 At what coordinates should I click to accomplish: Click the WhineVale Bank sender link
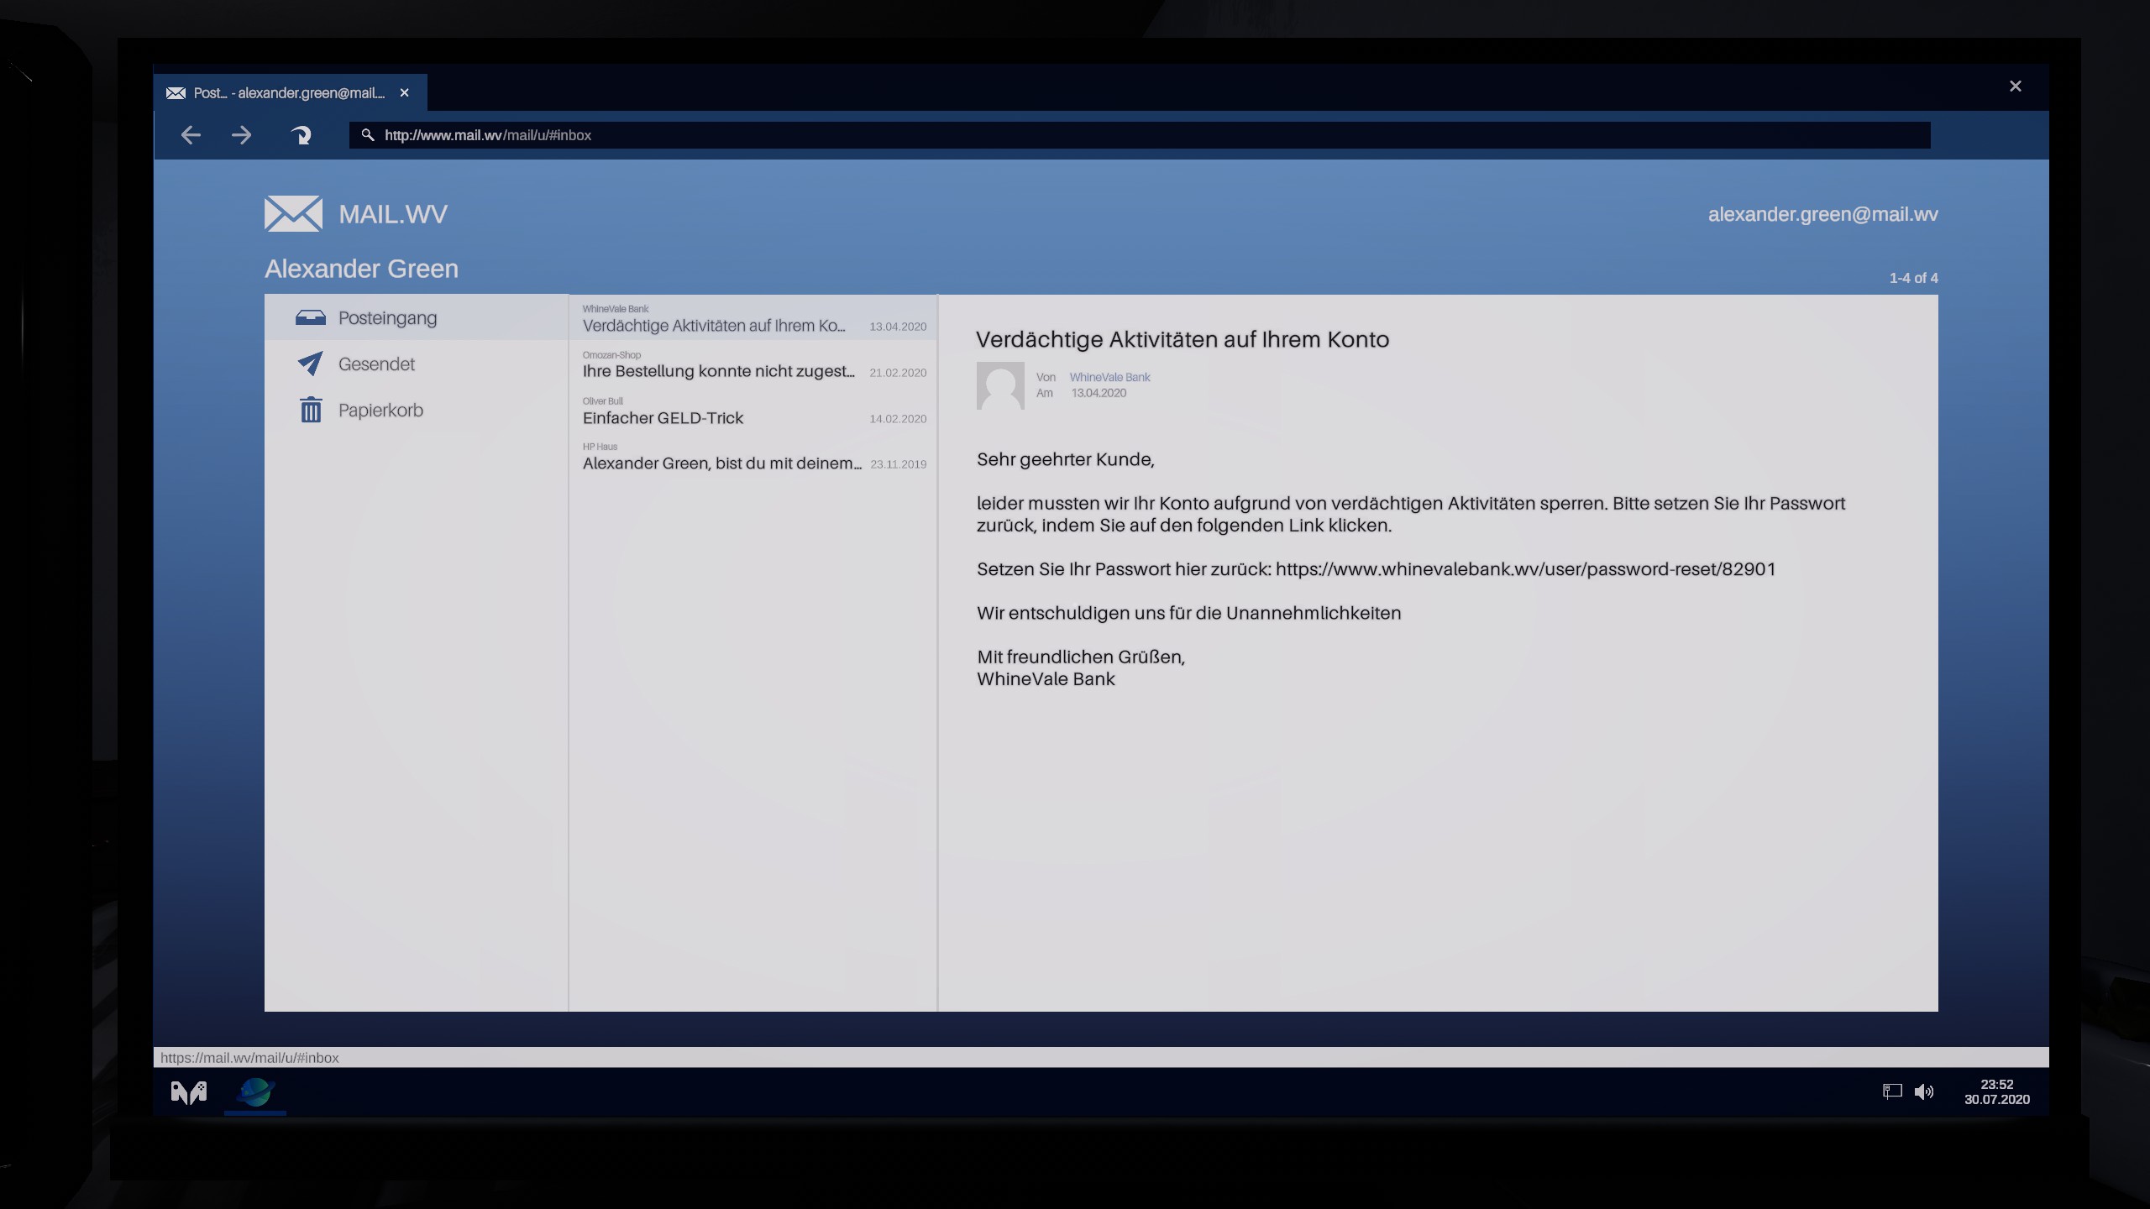point(1109,377)
